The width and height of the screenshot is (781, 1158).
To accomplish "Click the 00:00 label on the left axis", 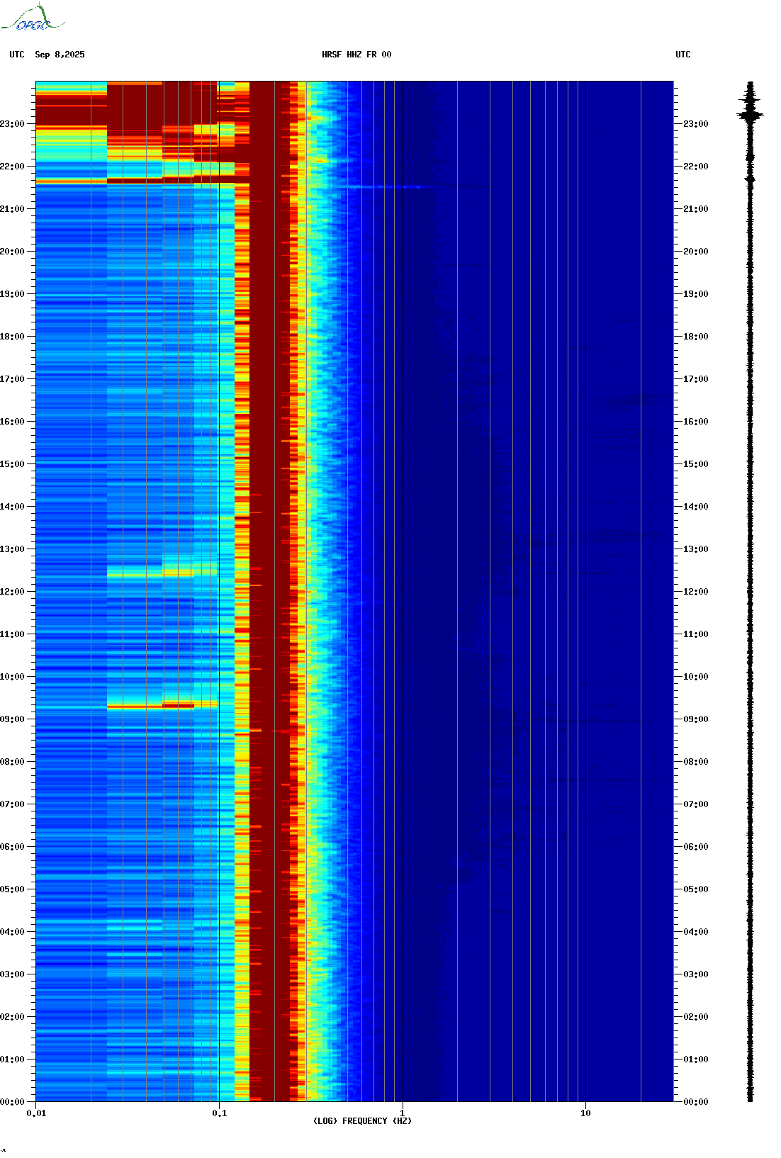I will pyautogui.click(x=12, y=1102).
